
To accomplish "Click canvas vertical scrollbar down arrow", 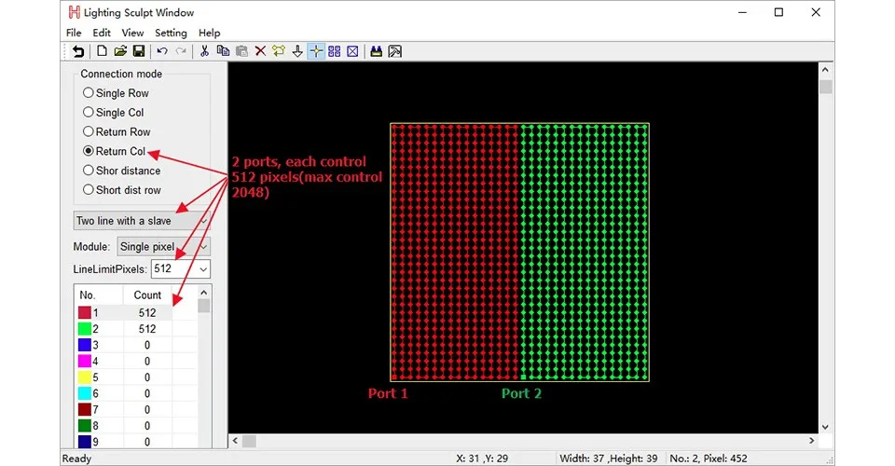I will (825, 427).
